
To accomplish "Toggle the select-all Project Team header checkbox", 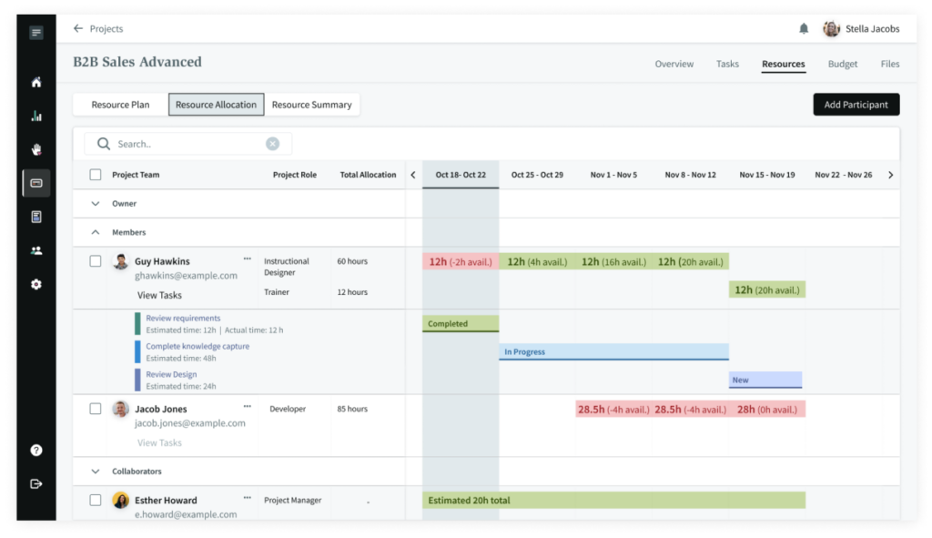I will [x=96, y=175].
